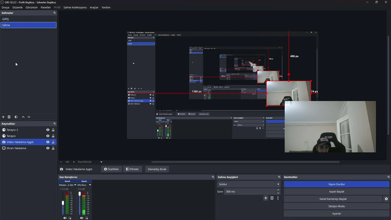Open the Yardım menu
This screenshot has width=391, height=220.
pyautogui.click(x=106, y=7)
